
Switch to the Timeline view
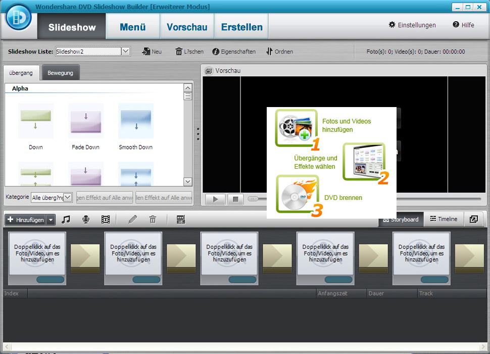443,219
